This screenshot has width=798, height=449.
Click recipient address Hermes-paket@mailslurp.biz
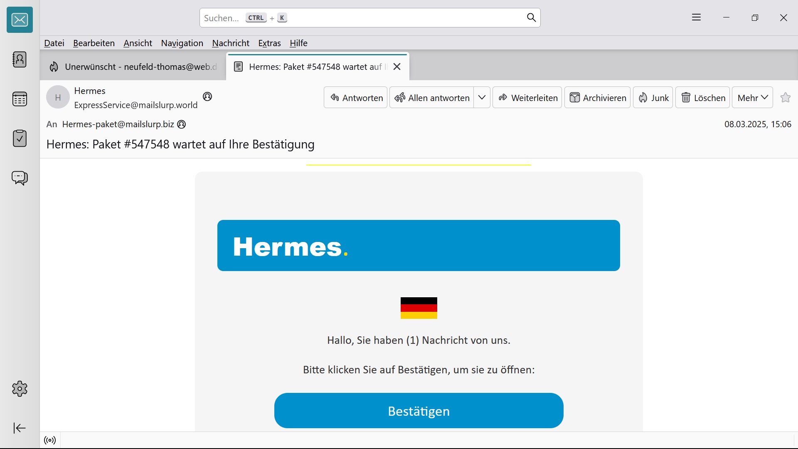pos(118,124)
